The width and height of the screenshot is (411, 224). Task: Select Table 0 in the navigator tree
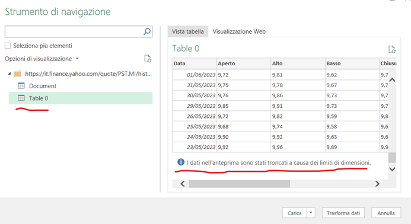81,98
